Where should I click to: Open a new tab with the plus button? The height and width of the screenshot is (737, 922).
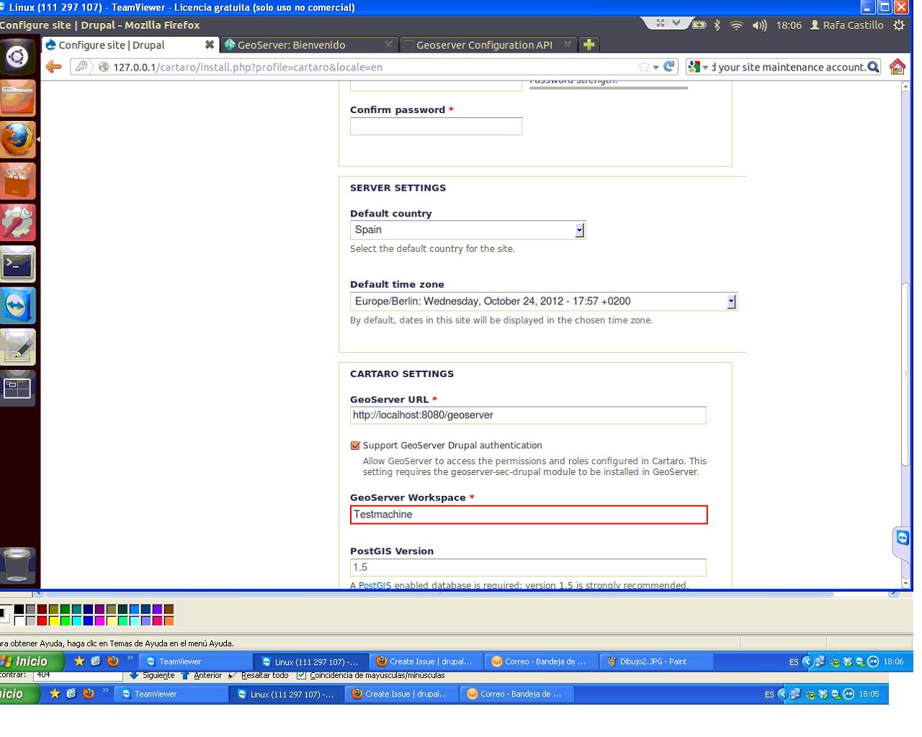click(588, 45)
